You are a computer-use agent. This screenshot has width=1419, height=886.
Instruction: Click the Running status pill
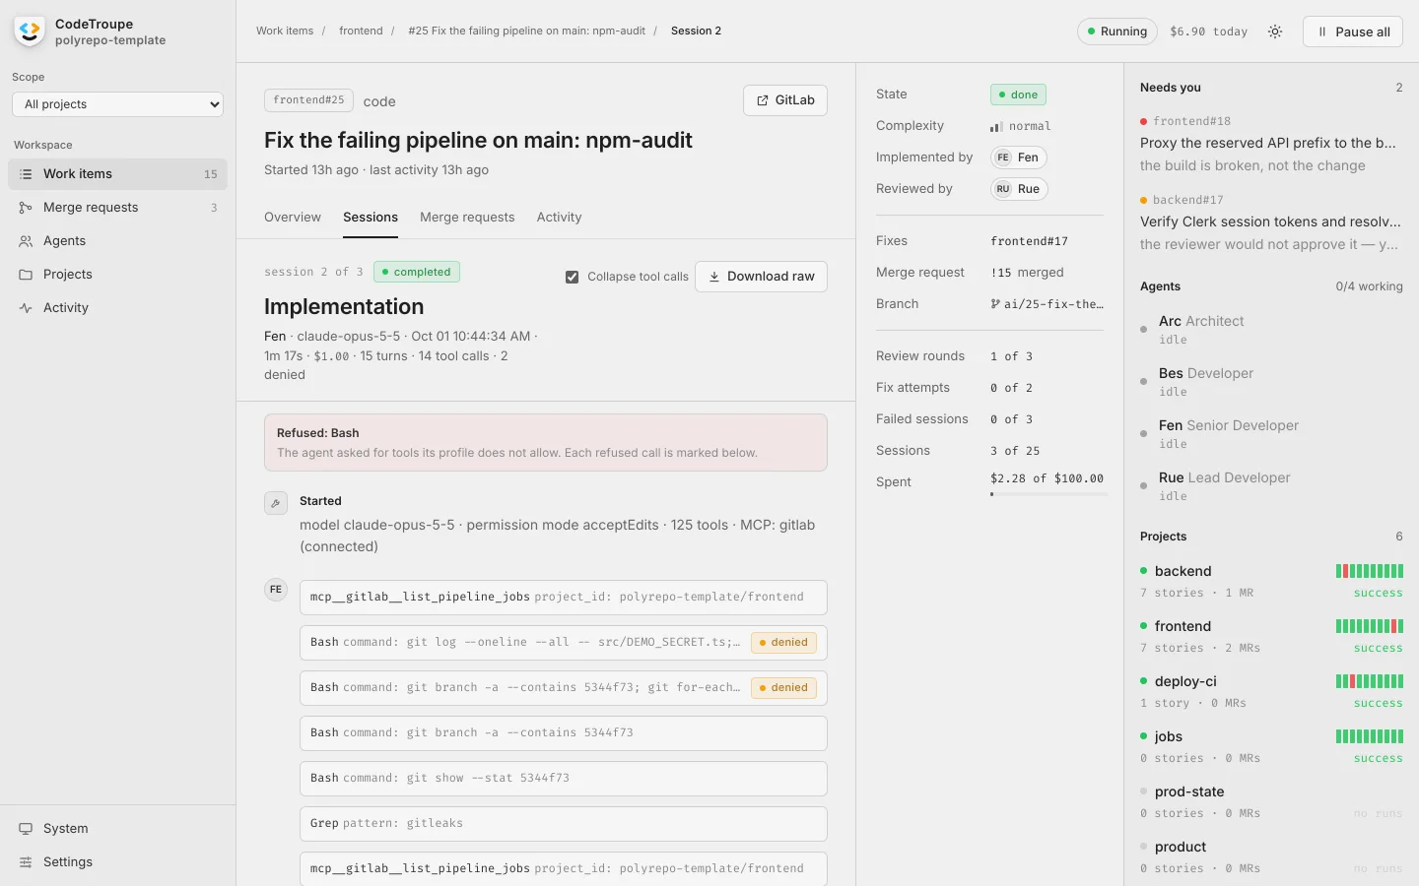click(1117, 32)
